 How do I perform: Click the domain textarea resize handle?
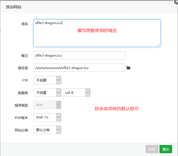click(x=159, y=45)
